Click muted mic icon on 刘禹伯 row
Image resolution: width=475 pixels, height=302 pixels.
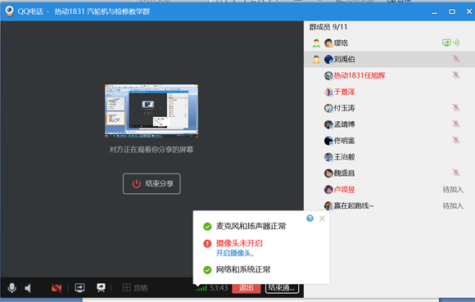pos(456,59)
